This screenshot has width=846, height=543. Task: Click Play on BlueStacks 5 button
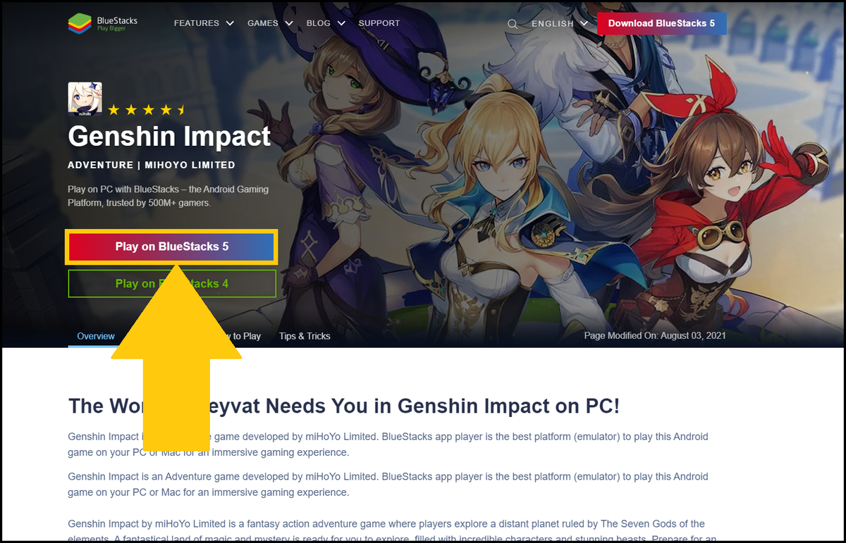click(171, 246)
